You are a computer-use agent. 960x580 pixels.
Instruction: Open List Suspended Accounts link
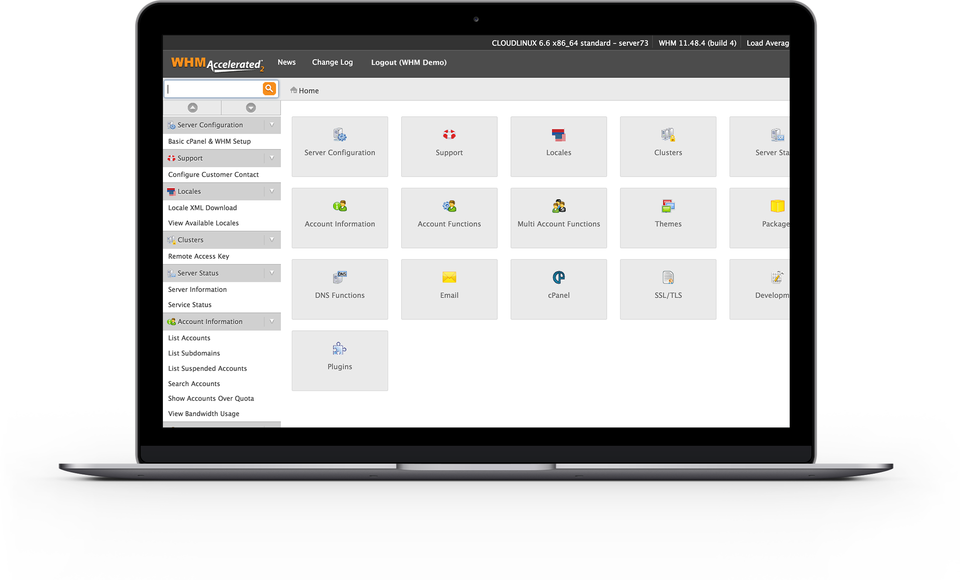pos(207,368)
